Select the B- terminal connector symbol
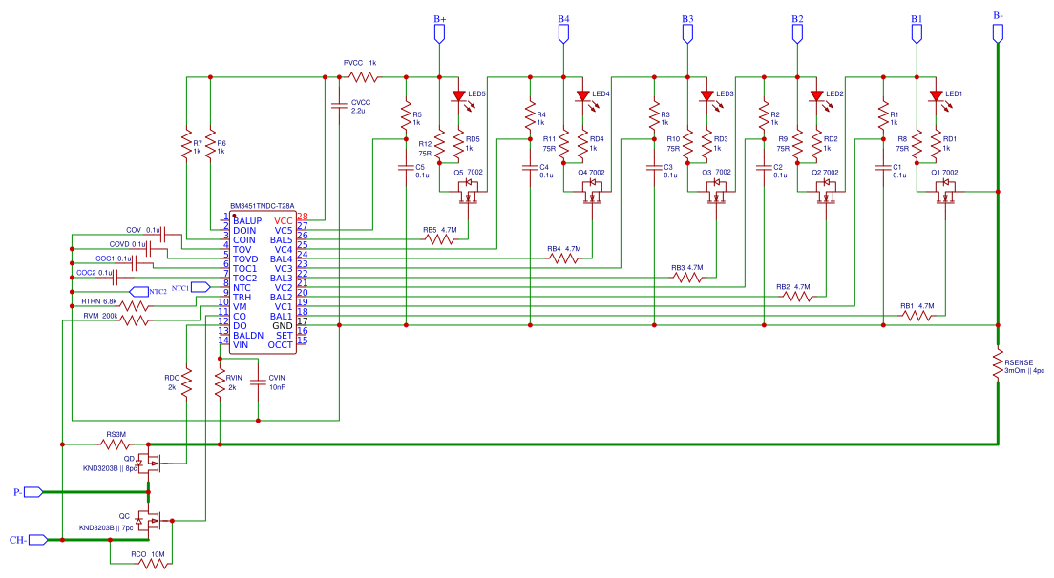1054x578 pixels. point(998,31)
